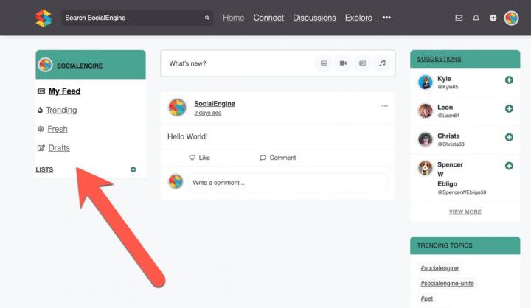Screen dimensions: 531x308
Task: Select My Feed in the sidebar
Action: 64,91
